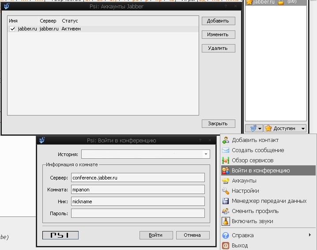Click the blue question mark Справка icon
This screenshot has width=317, height=250.
(x=226, y=235)
